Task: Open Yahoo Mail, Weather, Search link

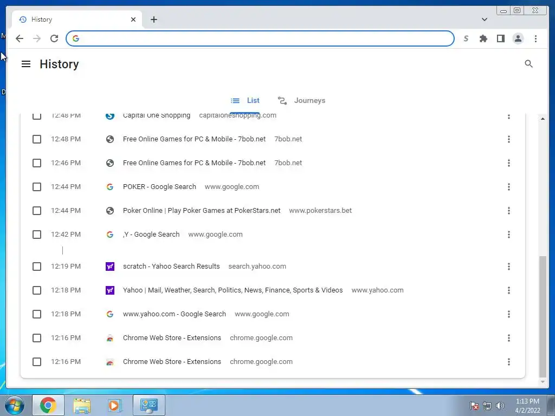Action: [x=233, y=290]
